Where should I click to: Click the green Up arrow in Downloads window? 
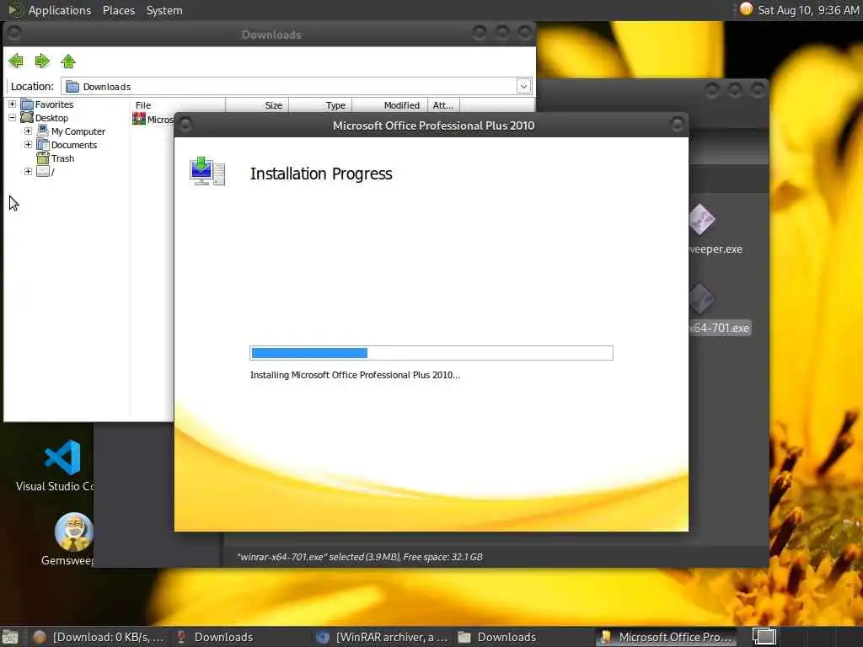pos(68,61)
